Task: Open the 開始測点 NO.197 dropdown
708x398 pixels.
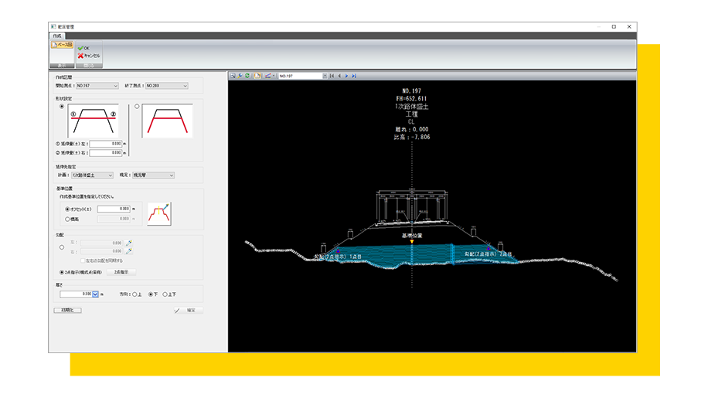Action: click(97, 86)
